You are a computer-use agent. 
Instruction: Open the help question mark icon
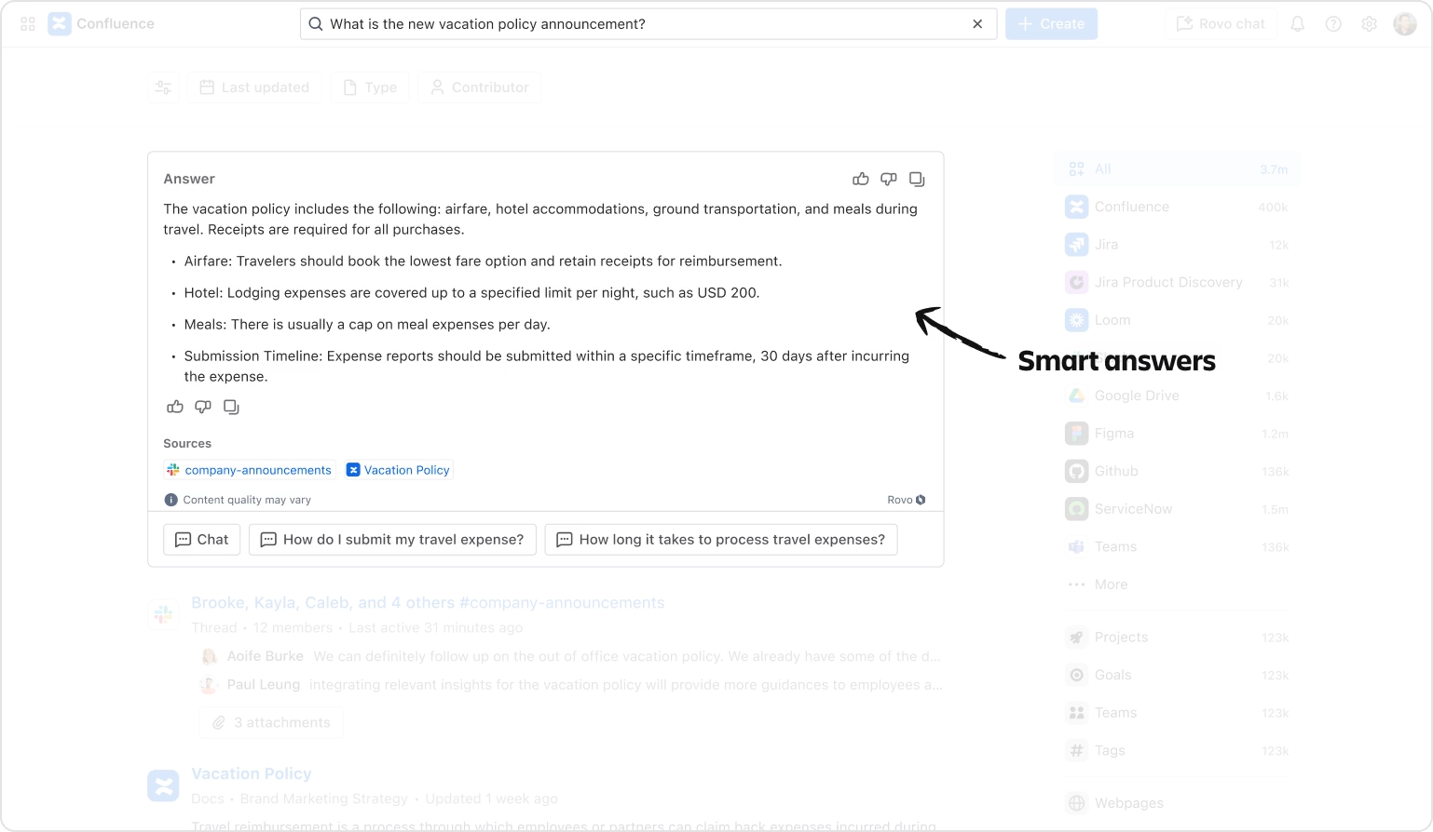coord(1333,24)
